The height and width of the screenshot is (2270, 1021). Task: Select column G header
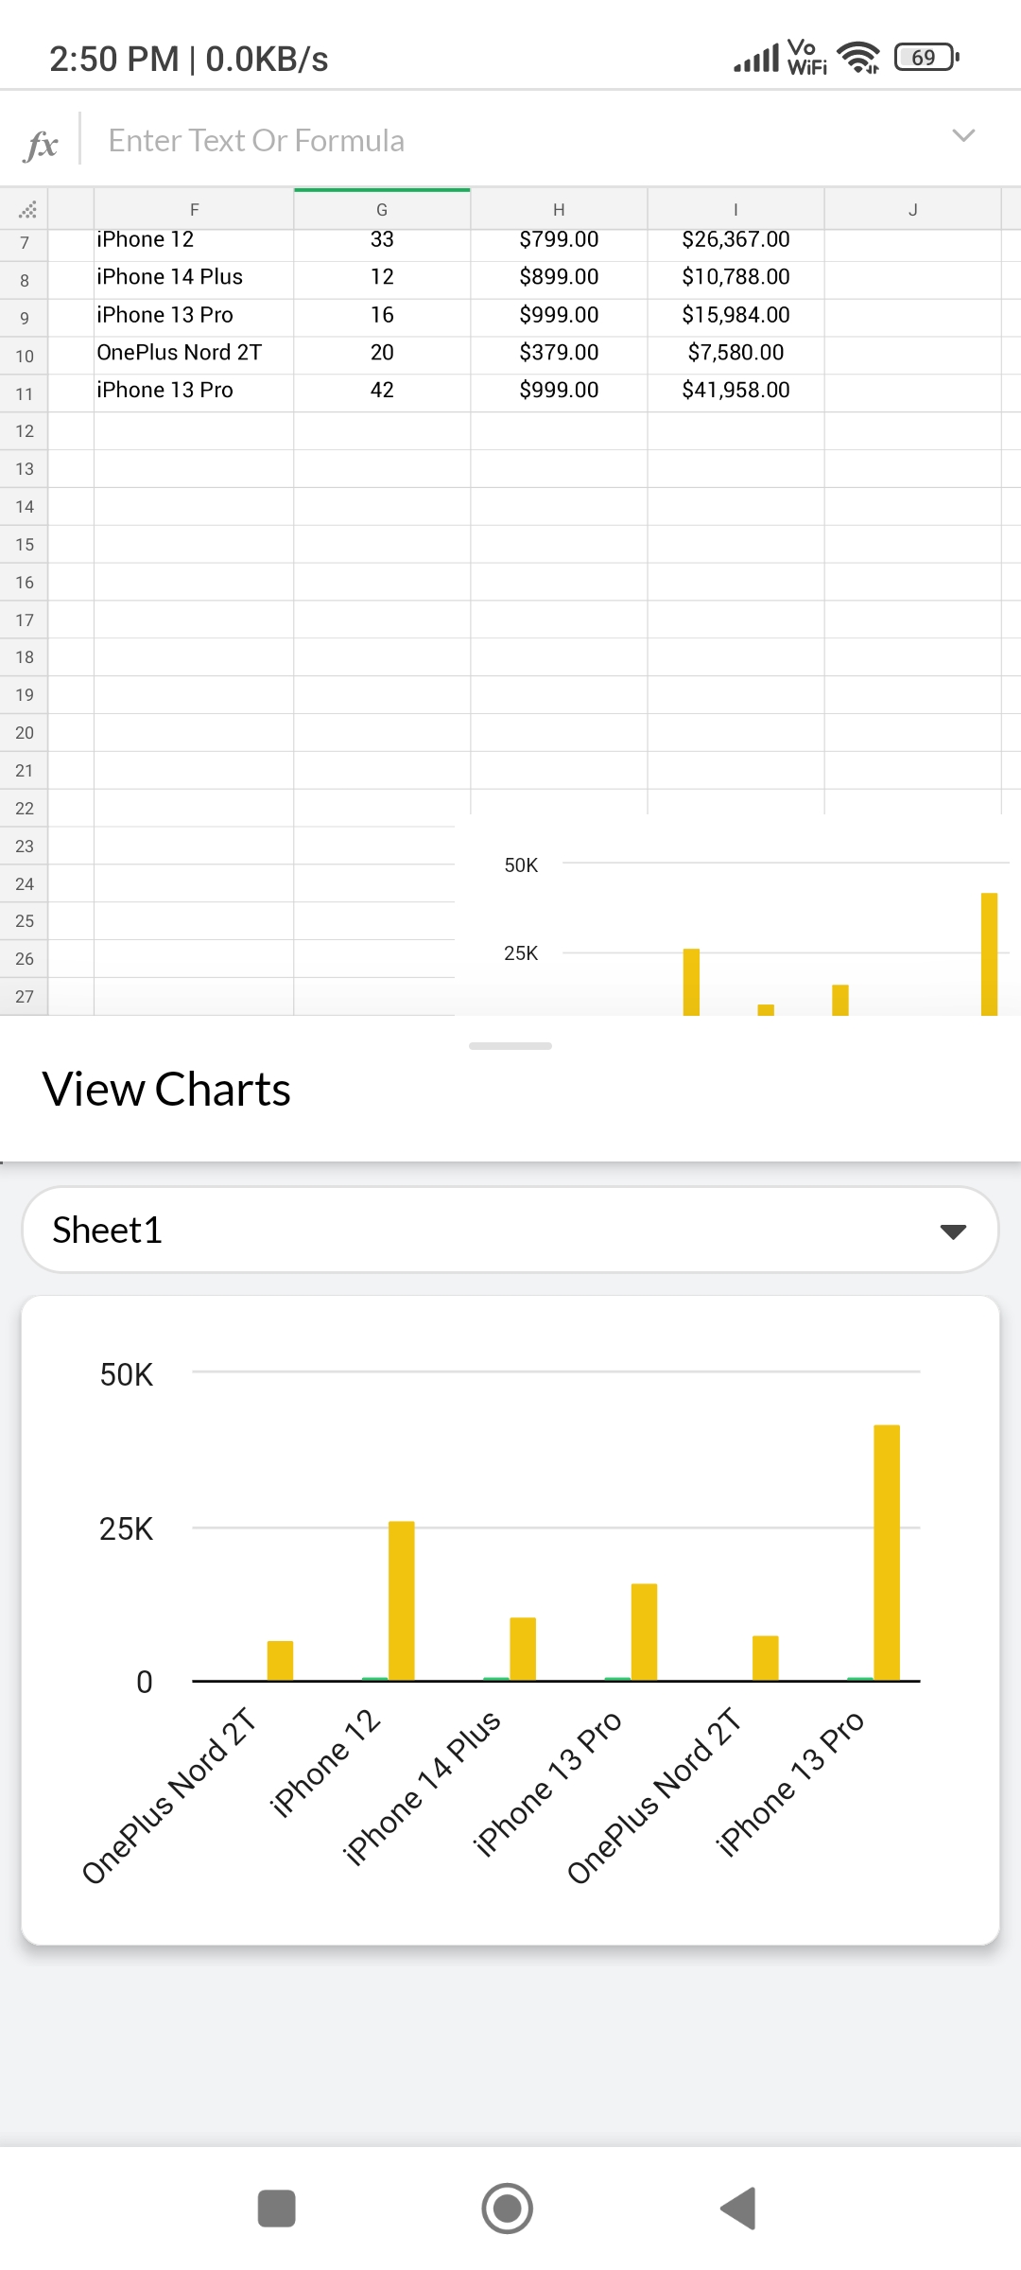coord(382,209)
